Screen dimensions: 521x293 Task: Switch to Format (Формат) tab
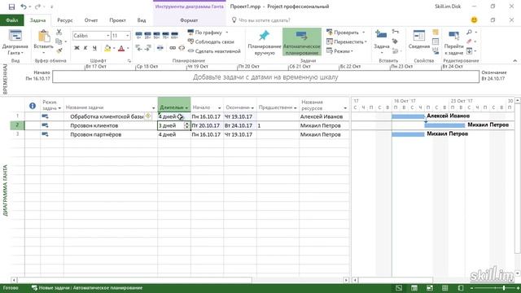tap(189, 20)
